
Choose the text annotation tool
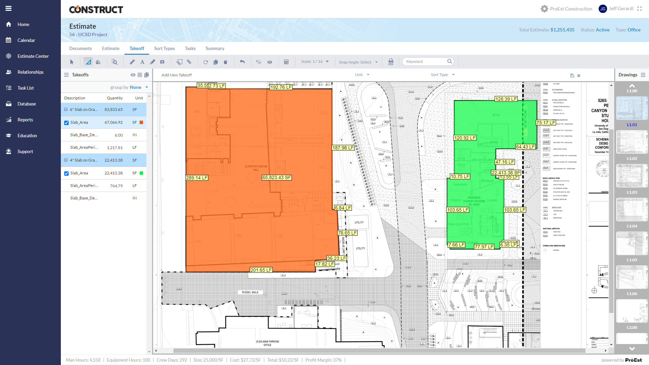point(142,62)
